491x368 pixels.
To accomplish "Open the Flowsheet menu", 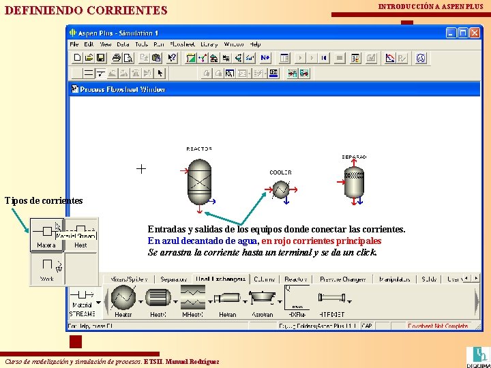I will coord(182,44).
